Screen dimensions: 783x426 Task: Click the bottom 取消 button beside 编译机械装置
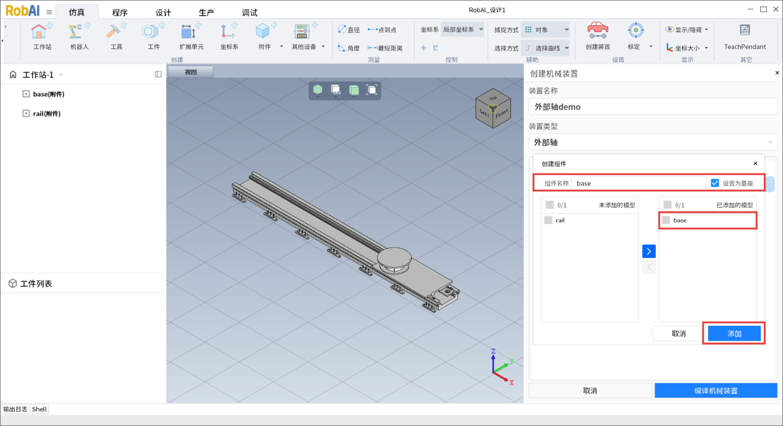[x=590, y=391]
